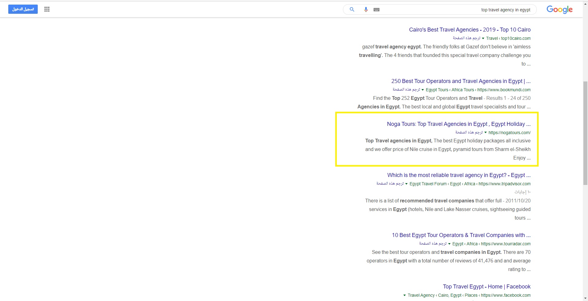Open the Google apps grid
The width and height of the screenshot is (588, 301).
[x=47, y=9]
